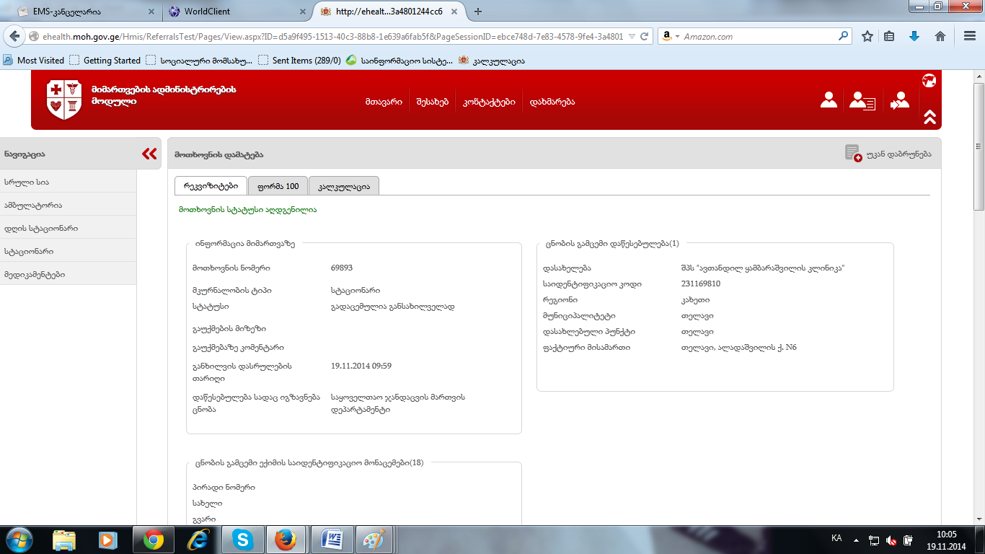Image resolution: width=985 pixels, height=554 pixels.
Task: Click the უკან დაბრუნება back icon
Action: click(x=853, y=154)
